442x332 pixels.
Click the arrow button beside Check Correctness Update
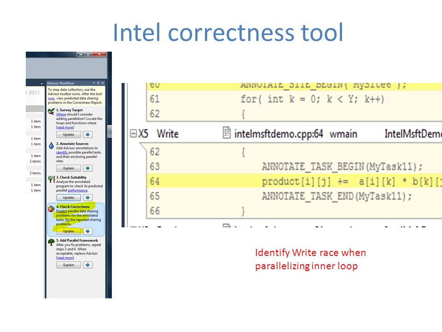[x=87, y=231]
